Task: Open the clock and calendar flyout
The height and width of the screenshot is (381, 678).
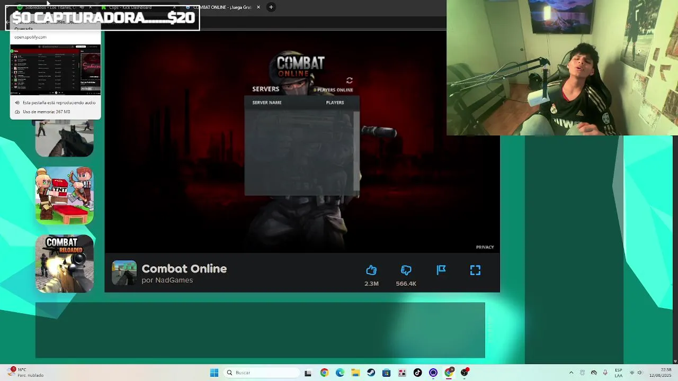Action: (660, 373)
